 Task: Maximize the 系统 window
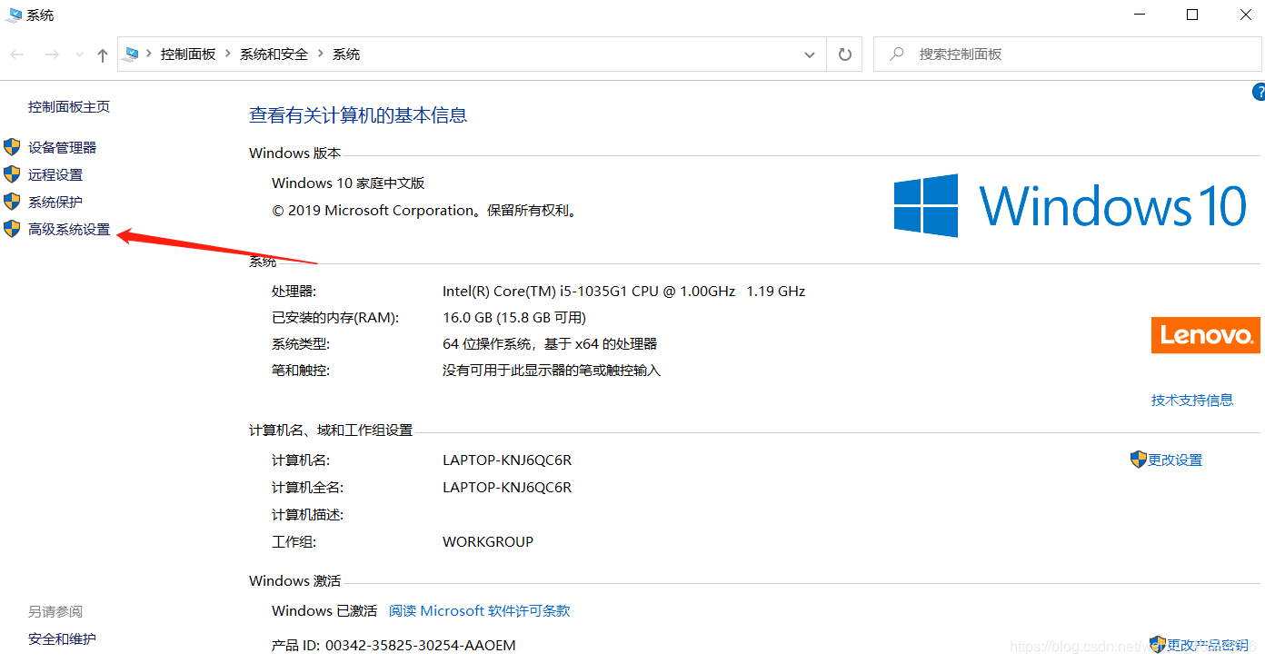click(1192, 15)
